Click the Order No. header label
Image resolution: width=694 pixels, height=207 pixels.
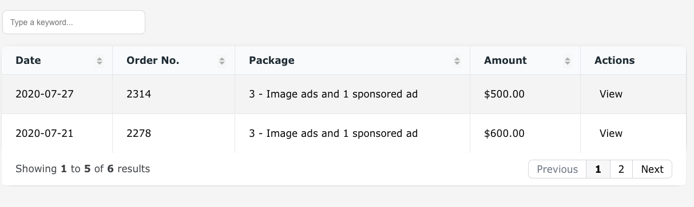click(153, 60)
